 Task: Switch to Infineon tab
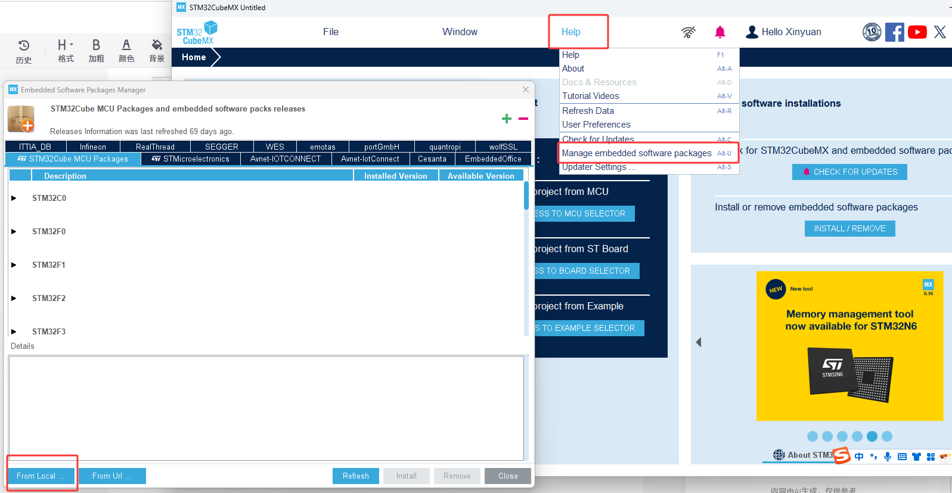pyautogui.click(x=93, y=147)
